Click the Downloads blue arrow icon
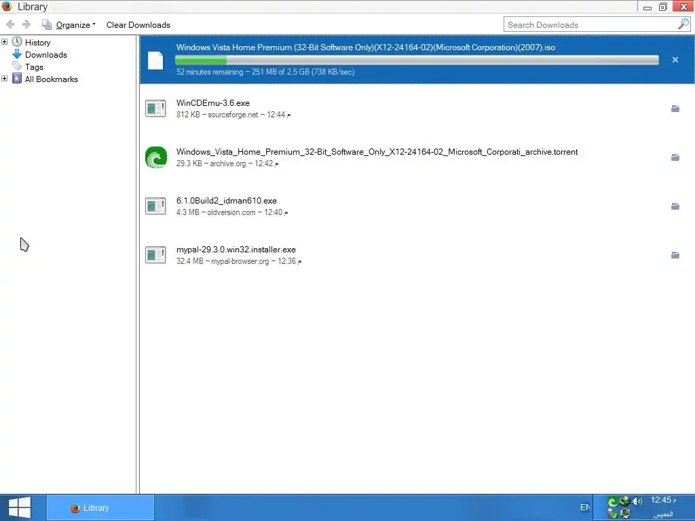This screenshot has height=521, width=695. point(17,54)
